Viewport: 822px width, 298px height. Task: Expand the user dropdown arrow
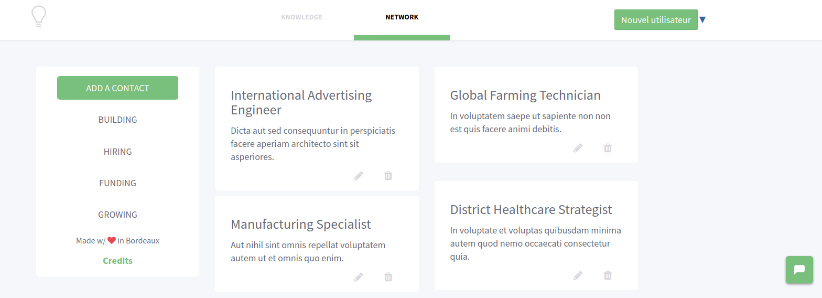702,20
